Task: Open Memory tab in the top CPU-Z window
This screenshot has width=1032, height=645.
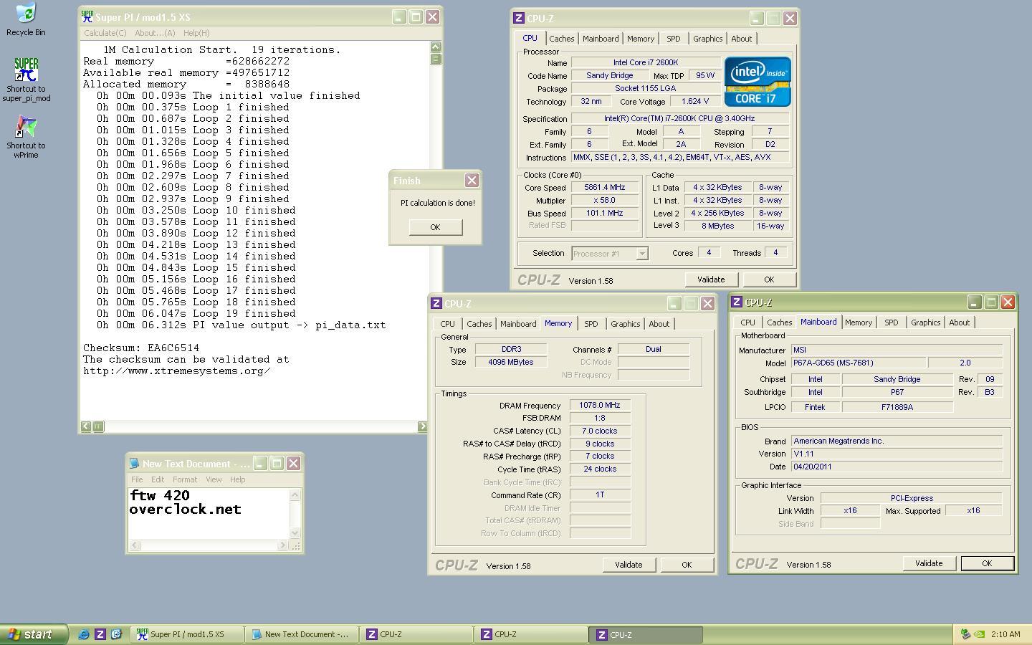Action: (641, 39)
